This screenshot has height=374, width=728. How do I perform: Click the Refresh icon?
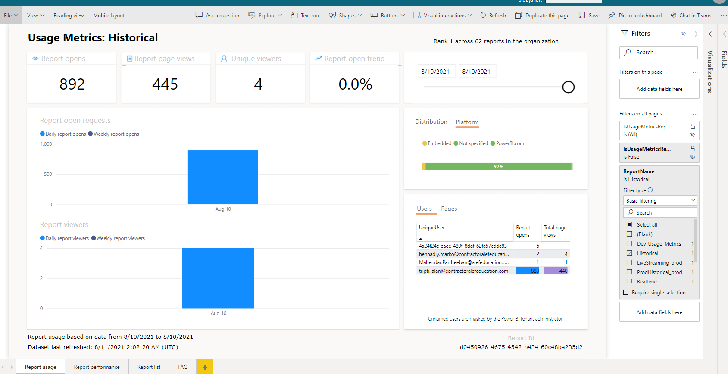(x=483, y=15)
